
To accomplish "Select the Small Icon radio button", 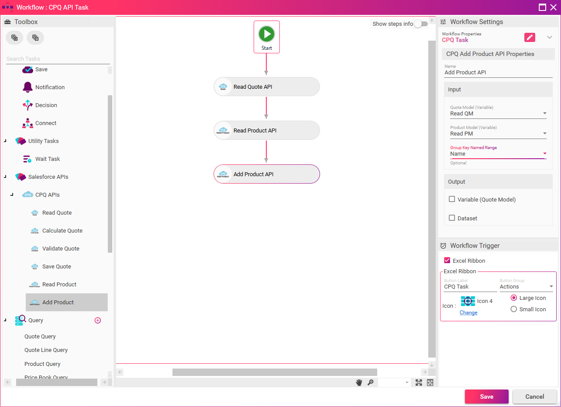I will point(513,309).
